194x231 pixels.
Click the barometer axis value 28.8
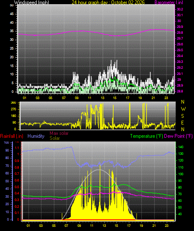coord(180,91)
